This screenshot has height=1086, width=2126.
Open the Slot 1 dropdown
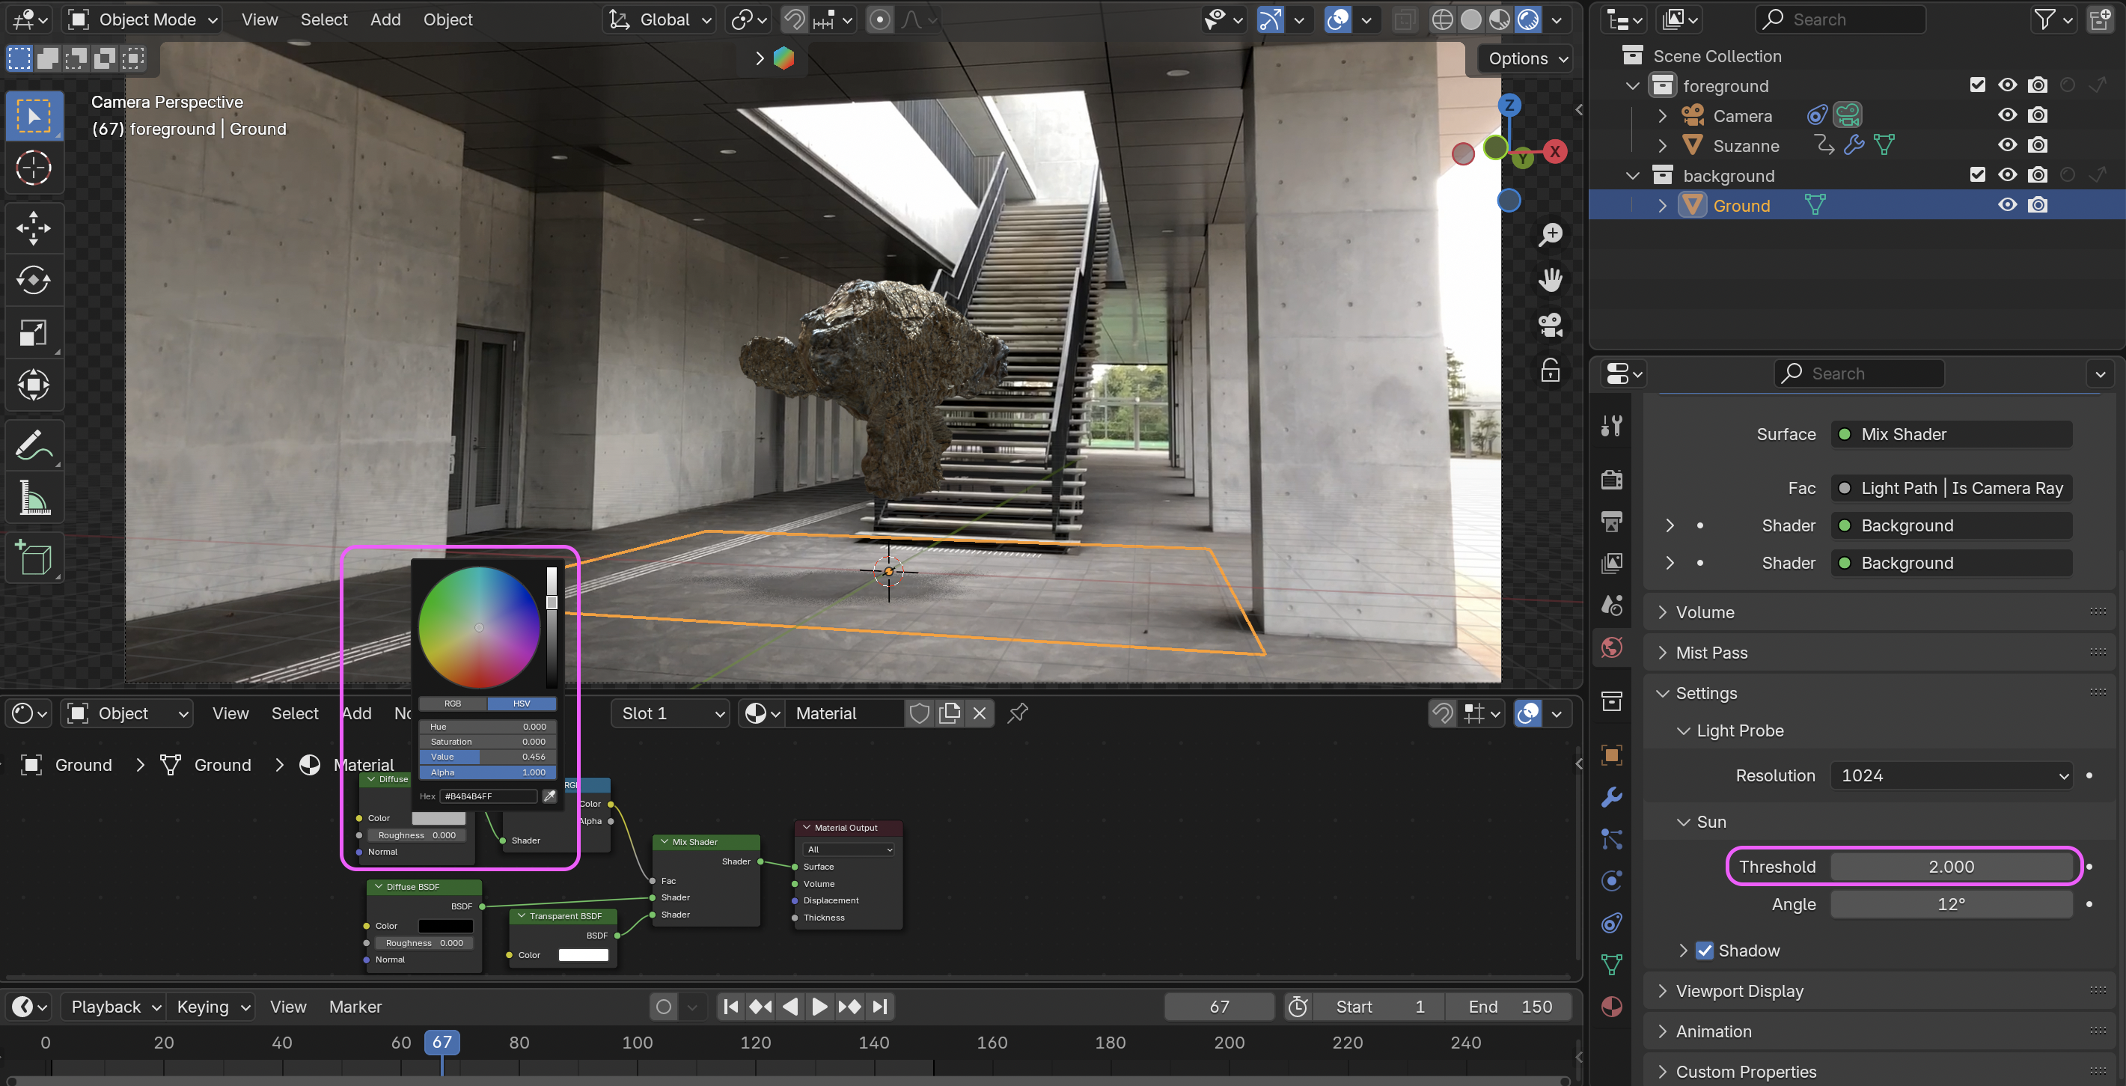671,714
